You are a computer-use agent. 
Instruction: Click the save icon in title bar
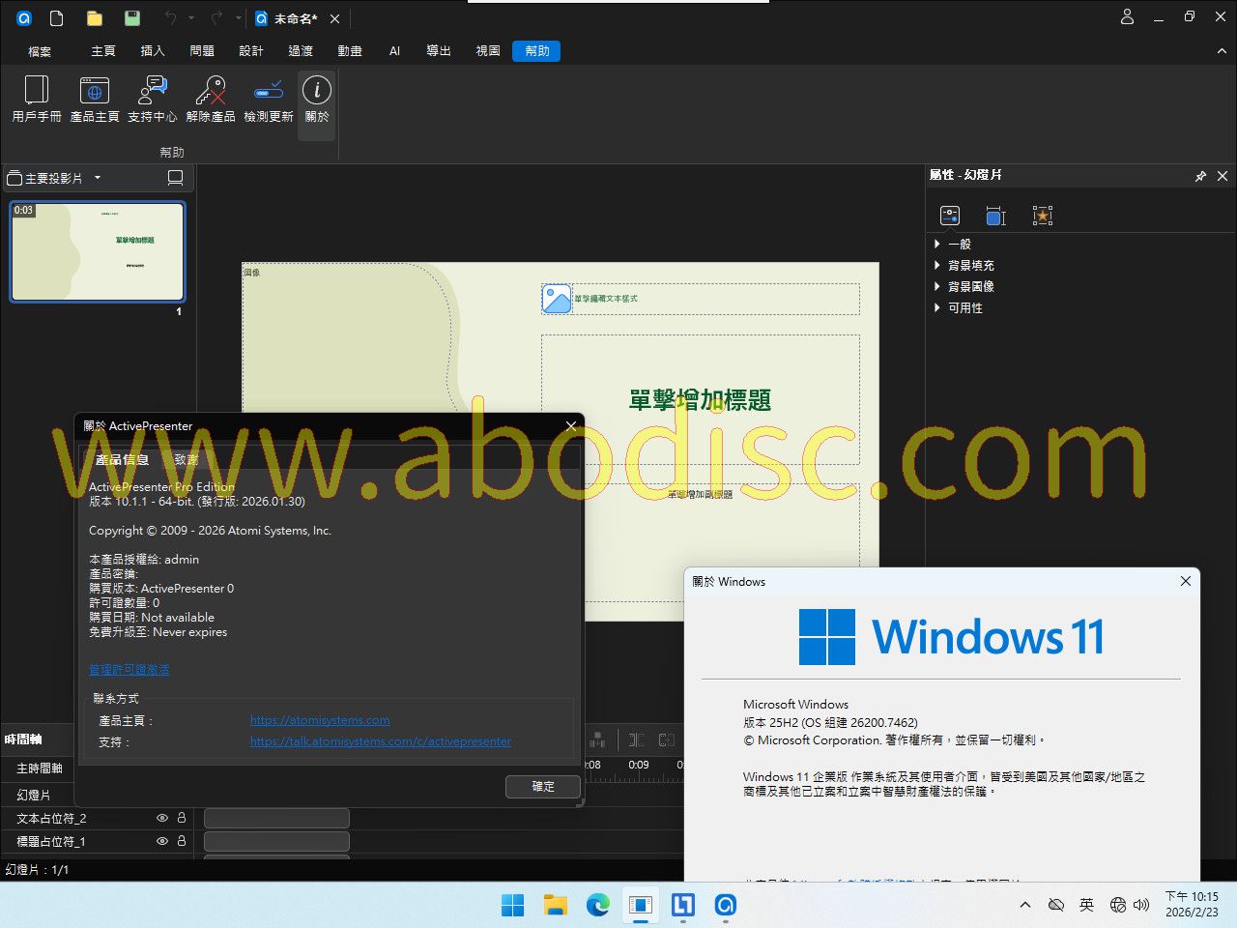point(132,18)
